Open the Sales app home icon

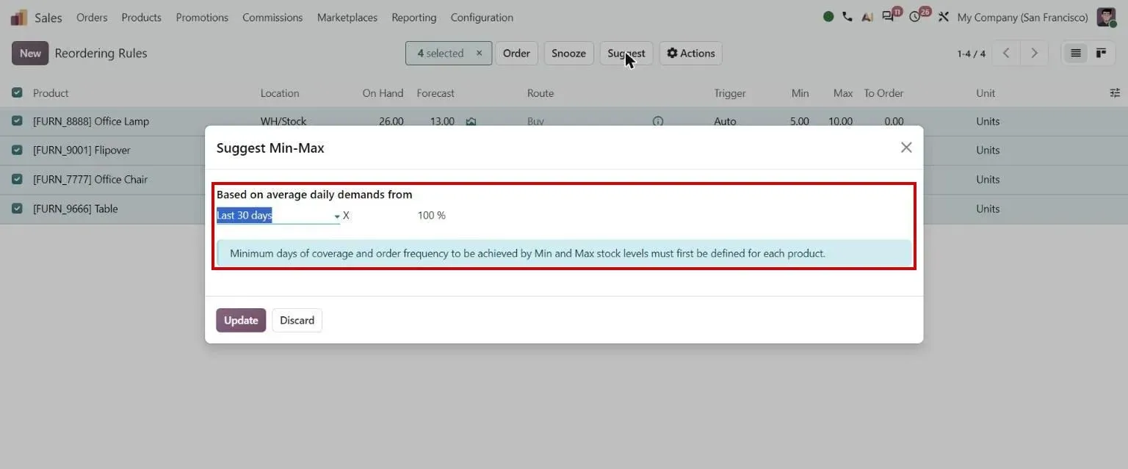[x=18, y=17]
